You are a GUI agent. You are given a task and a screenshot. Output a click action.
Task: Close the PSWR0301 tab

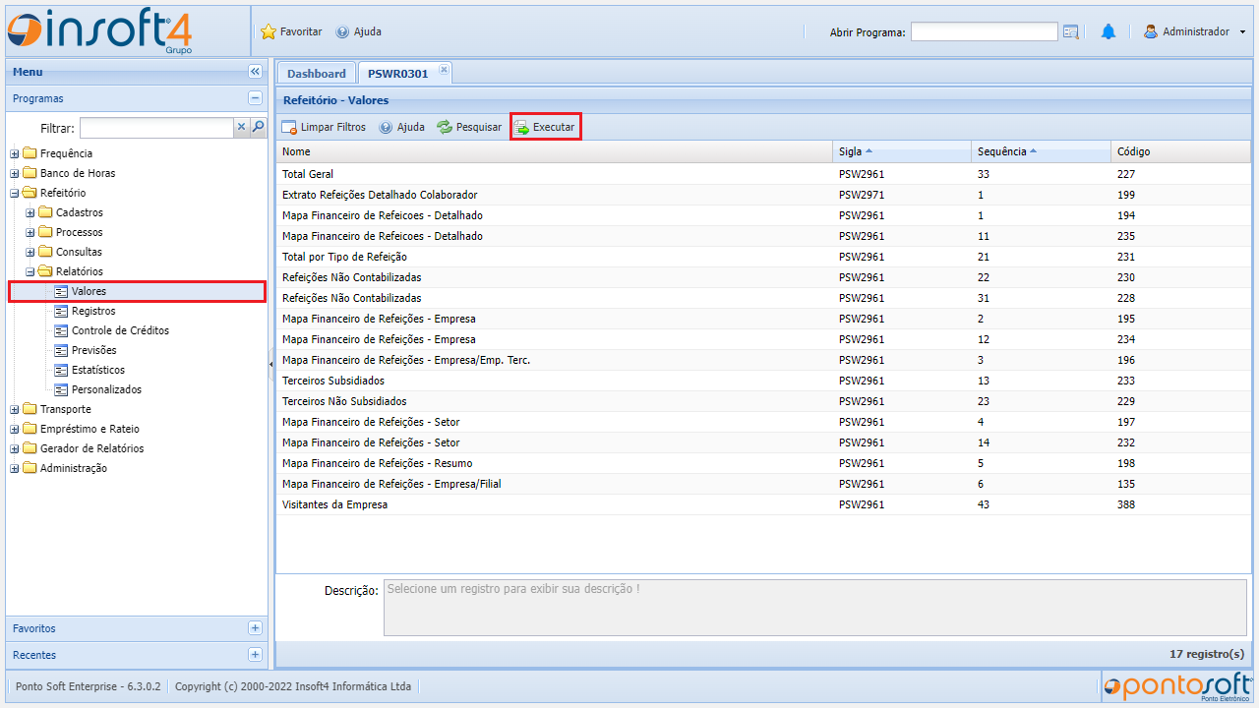pos(444,70)
